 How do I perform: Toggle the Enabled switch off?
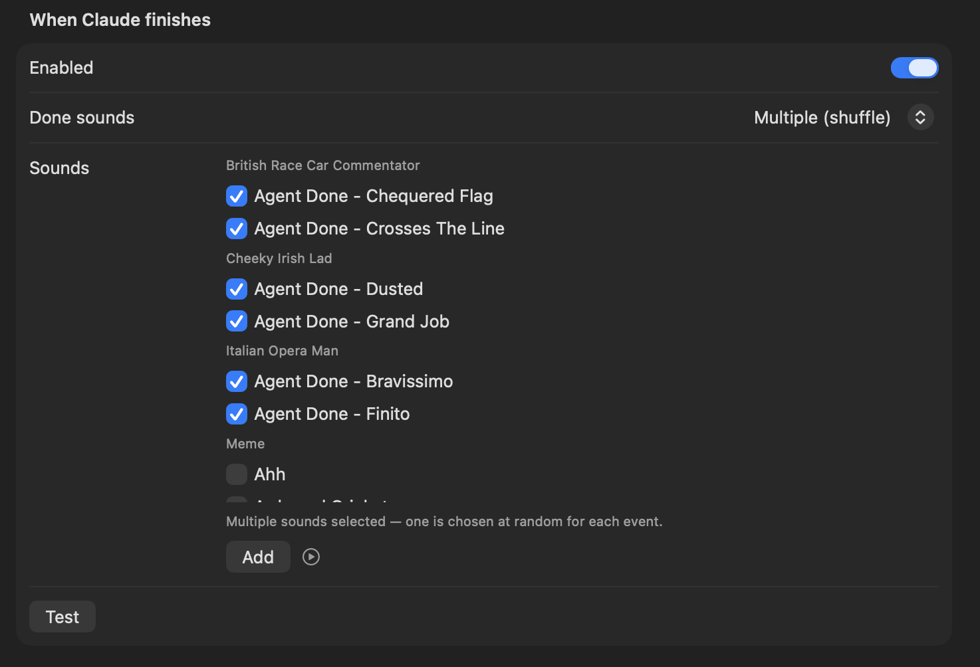pos(914,68)
